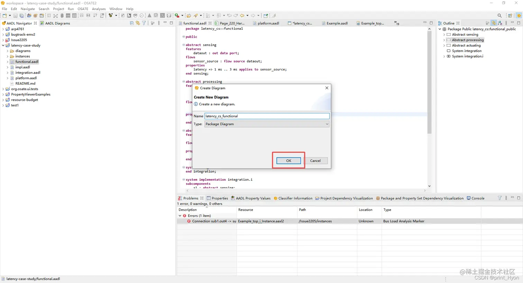The width and height of the screenshot is (523, 283).
Task: Click the Forward navigation arrow in toolbar
Action: [x=253, y=16]
